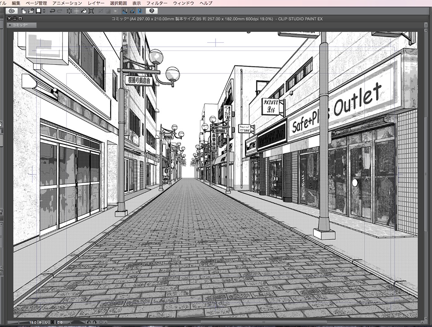Open the CLIP STUDIO logo icon
432x327 pixels.
click(12, 12)
